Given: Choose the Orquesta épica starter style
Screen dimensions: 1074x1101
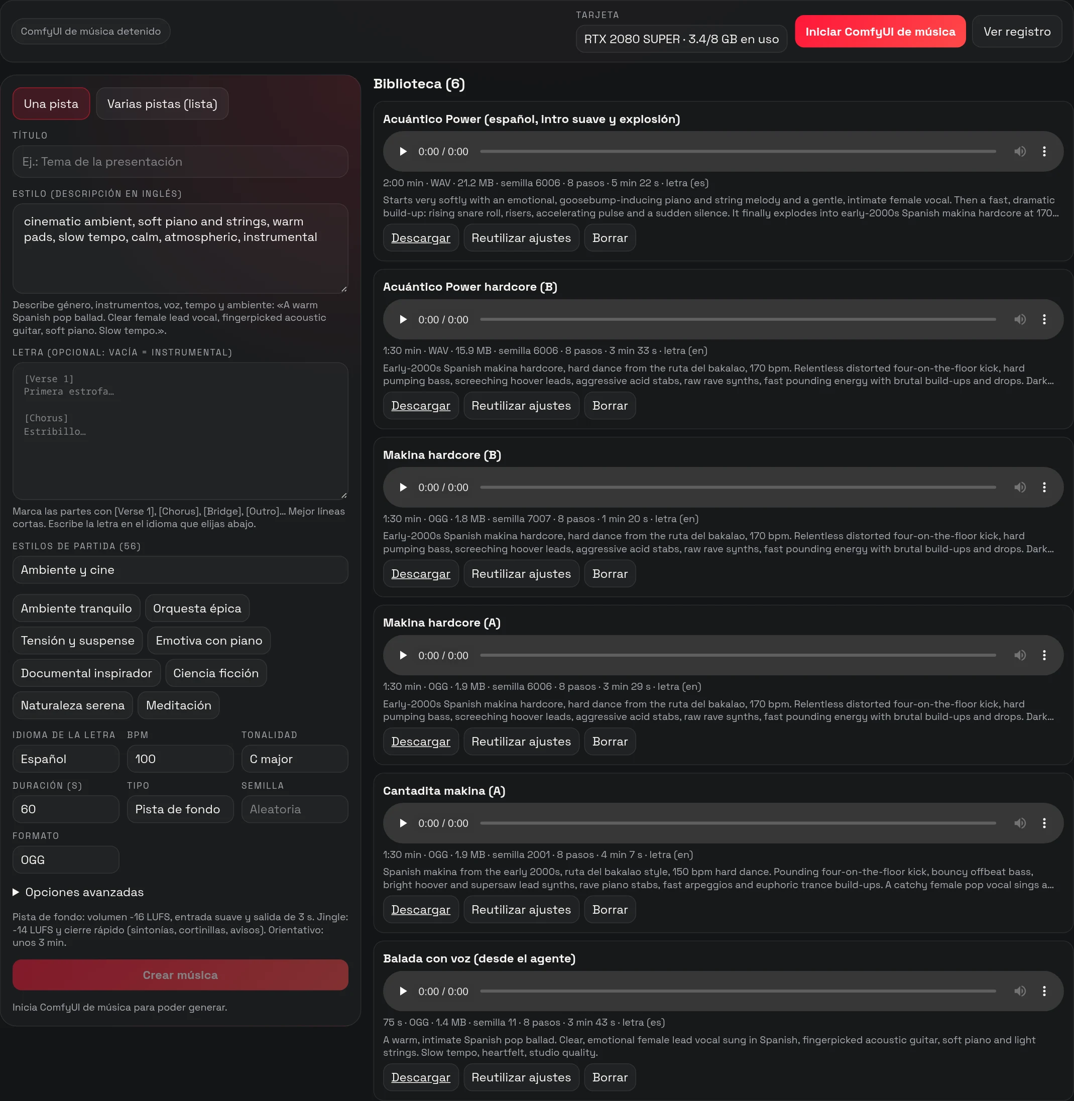Looking at the screenshot, I should (197, 608).
